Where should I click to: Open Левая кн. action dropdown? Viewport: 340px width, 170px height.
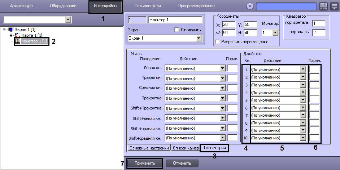pos(222,68)
